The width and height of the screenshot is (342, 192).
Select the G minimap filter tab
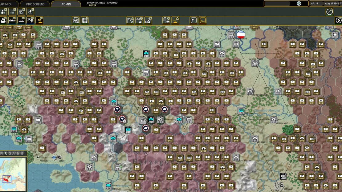point(10,154)
